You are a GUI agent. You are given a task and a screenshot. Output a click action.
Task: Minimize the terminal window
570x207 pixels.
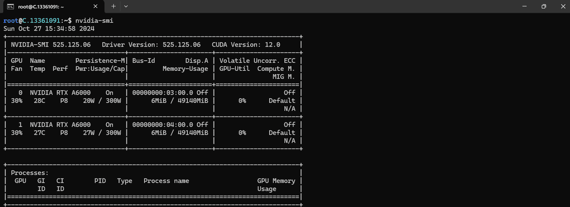[x=525, y=6]
